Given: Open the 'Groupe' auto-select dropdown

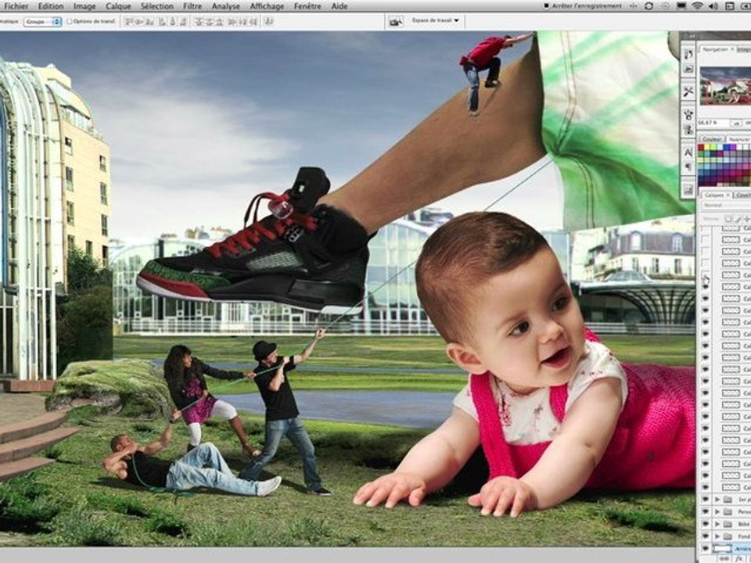Looking at the screenshot, I should click(42, 22).
